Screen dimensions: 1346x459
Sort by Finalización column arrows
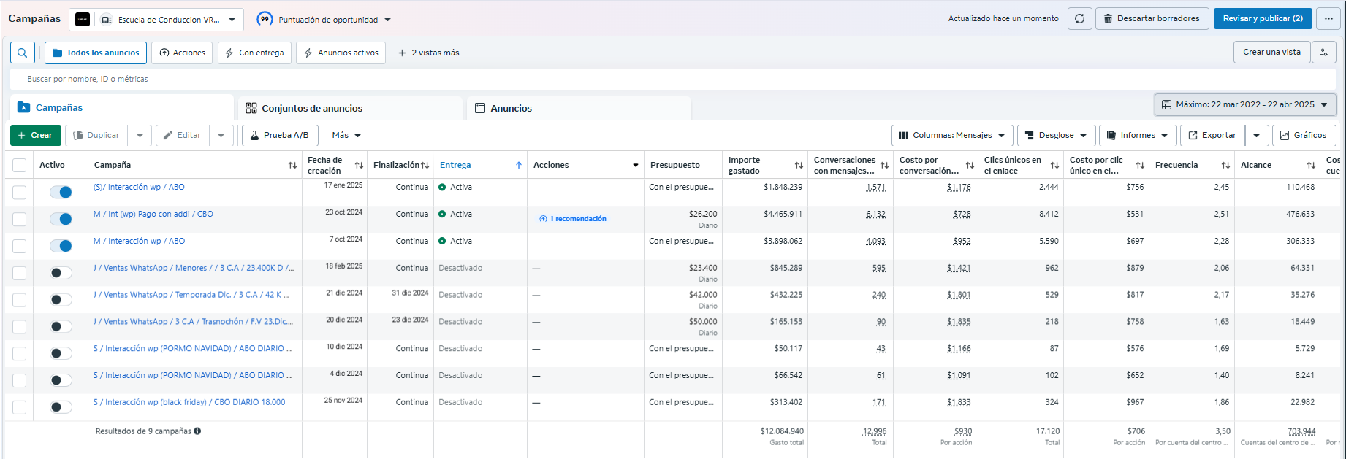point(425,166)
